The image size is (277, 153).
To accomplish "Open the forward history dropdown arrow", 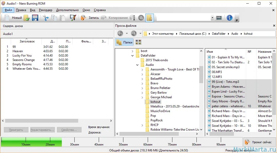I will point(140,33).
